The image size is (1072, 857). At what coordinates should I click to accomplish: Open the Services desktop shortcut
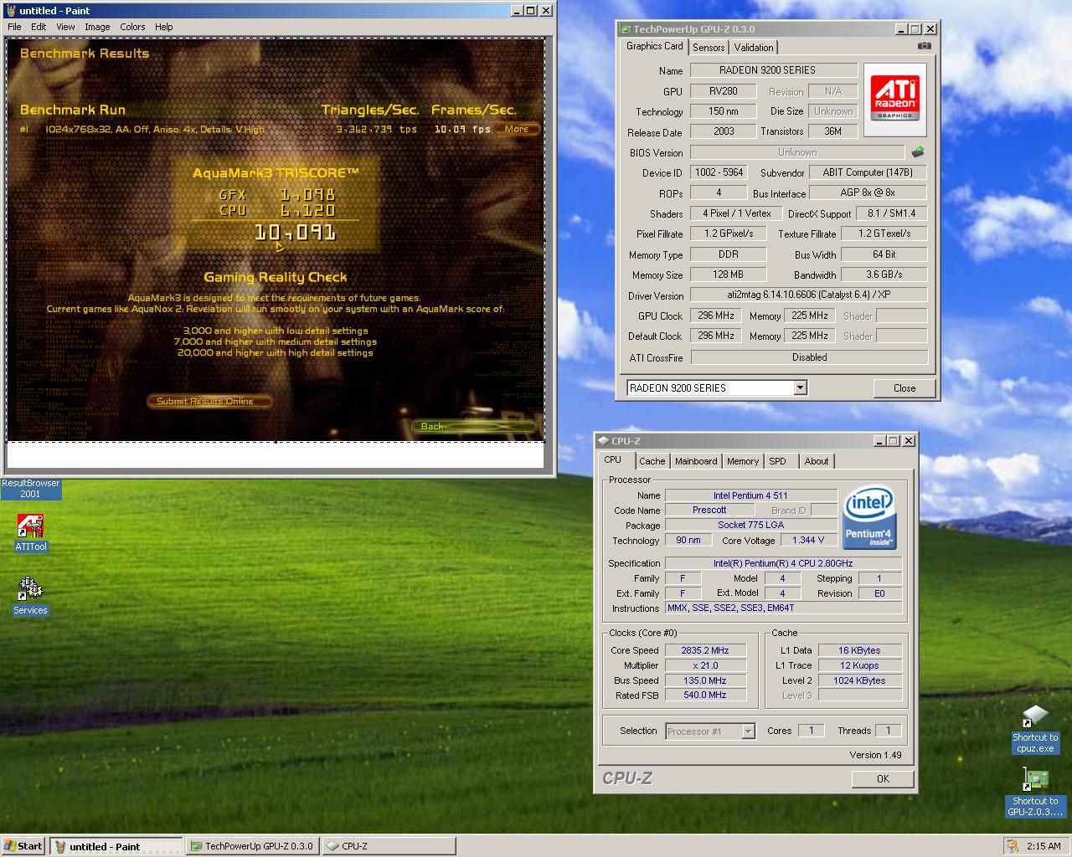(30, 595)
